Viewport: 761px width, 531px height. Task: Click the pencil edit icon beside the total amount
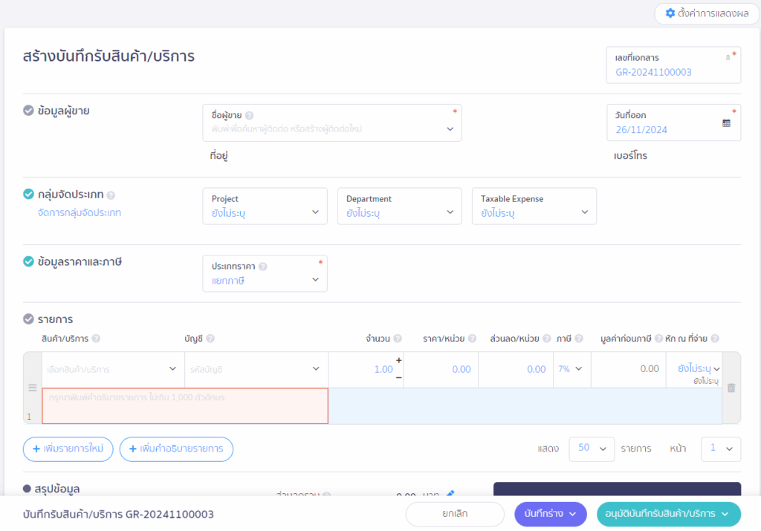pyautogui.click(x=450, y=494)
